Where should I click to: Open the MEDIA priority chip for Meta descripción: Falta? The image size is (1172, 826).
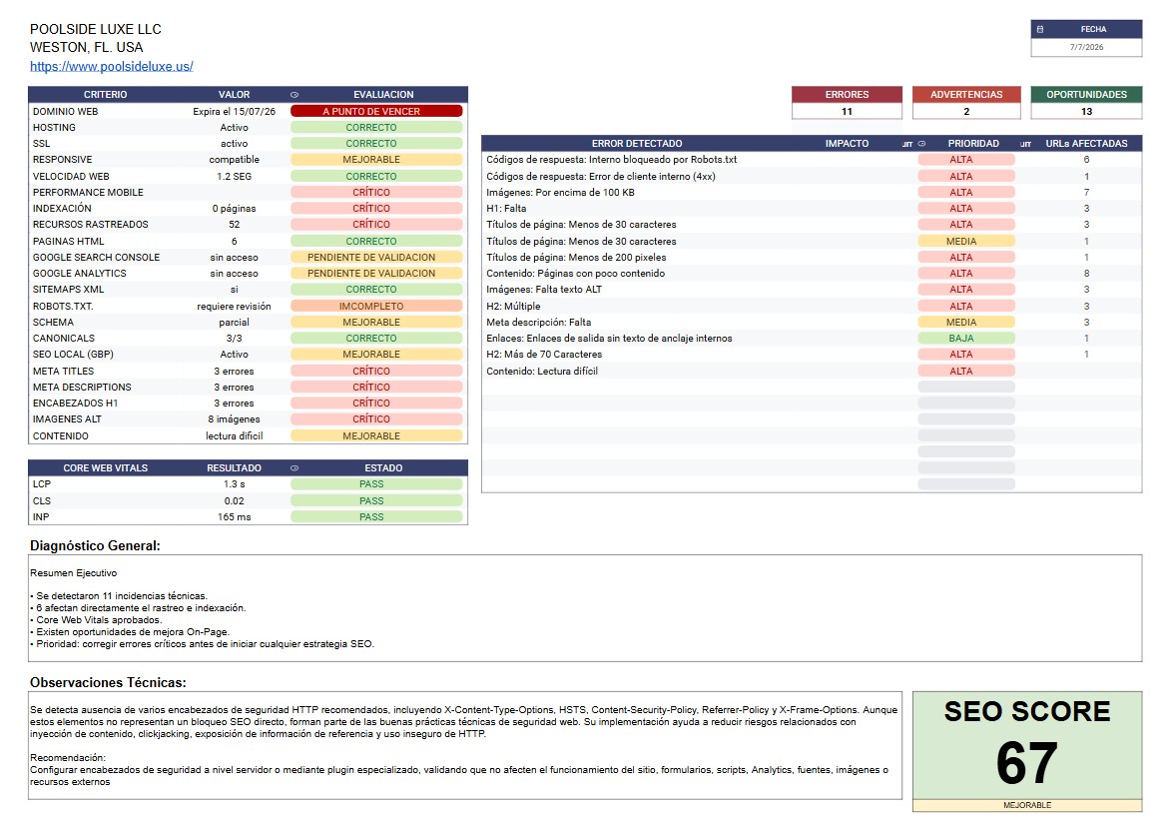966,323
